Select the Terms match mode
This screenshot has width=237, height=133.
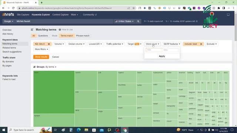coord(67,36)
